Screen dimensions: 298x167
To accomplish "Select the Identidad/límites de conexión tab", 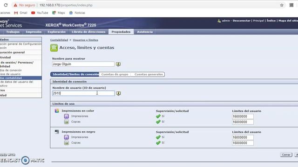I will (x=75, y=74).
